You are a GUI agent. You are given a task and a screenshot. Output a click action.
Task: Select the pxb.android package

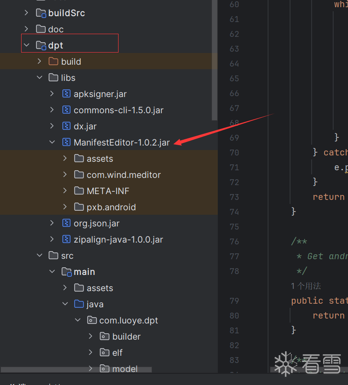(111, 207)
